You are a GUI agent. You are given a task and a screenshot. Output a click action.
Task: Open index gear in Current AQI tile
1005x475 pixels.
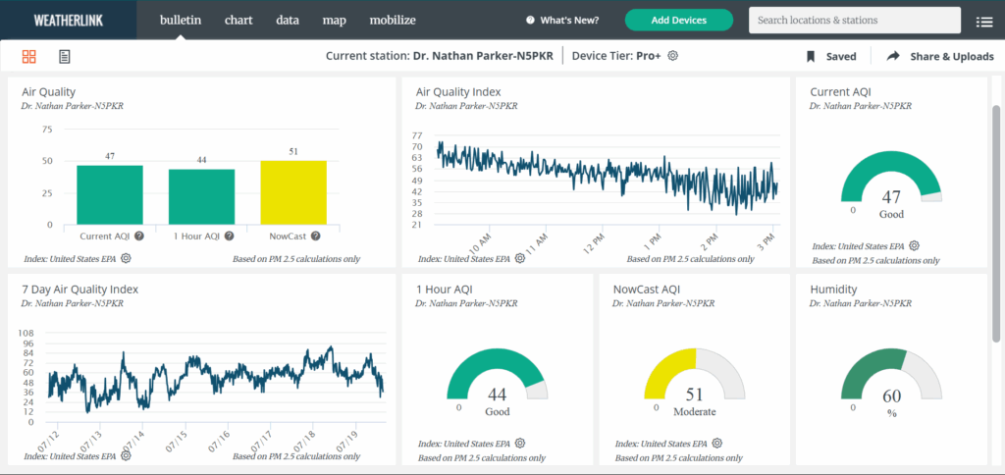pyautogui.click(x=914, y=245)
